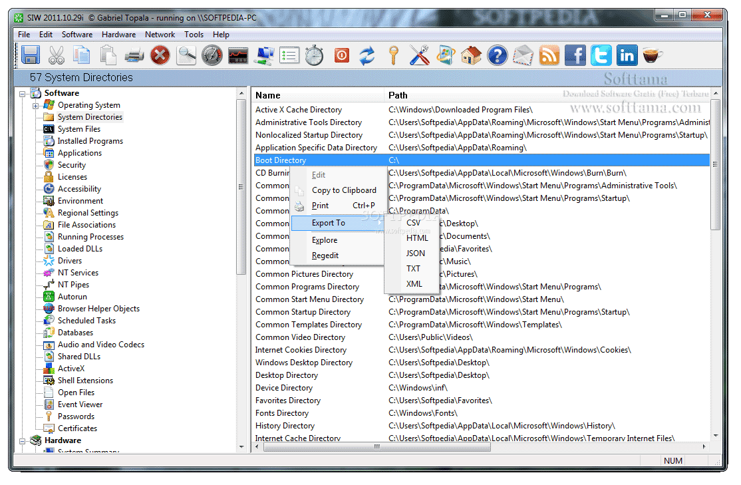Select the Copy icon on the toolbar
741x485 pixels.
coord(81,55)
